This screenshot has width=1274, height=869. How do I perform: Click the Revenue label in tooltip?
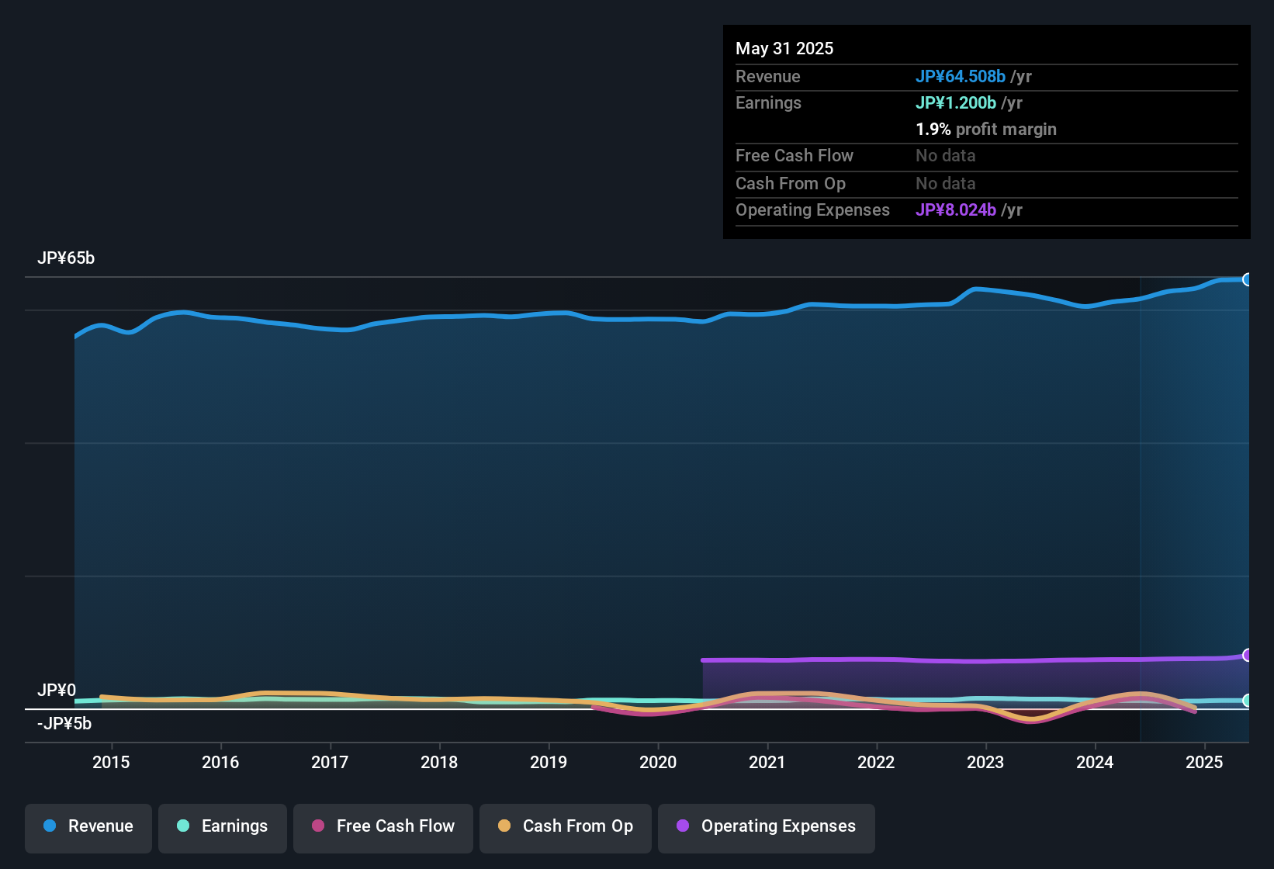click(767, 76)
